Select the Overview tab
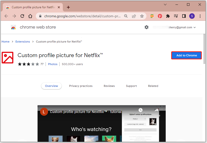Image resolution: width=207 pixels, height=143 pixels. pos(52,86)
